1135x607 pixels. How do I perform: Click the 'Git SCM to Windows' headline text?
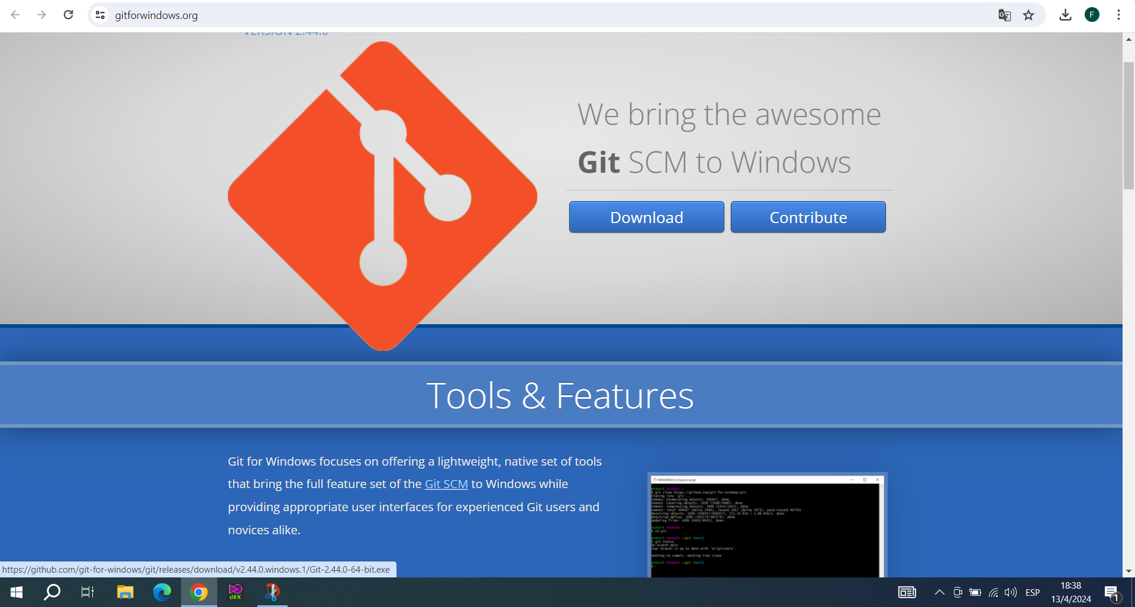pos(714,162)
